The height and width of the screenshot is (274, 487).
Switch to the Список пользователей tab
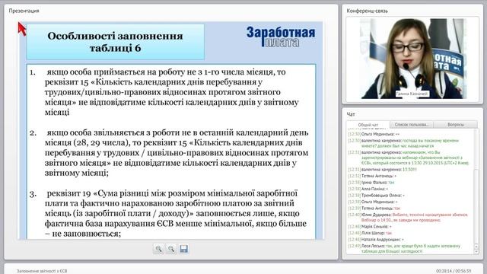[412, 125]
